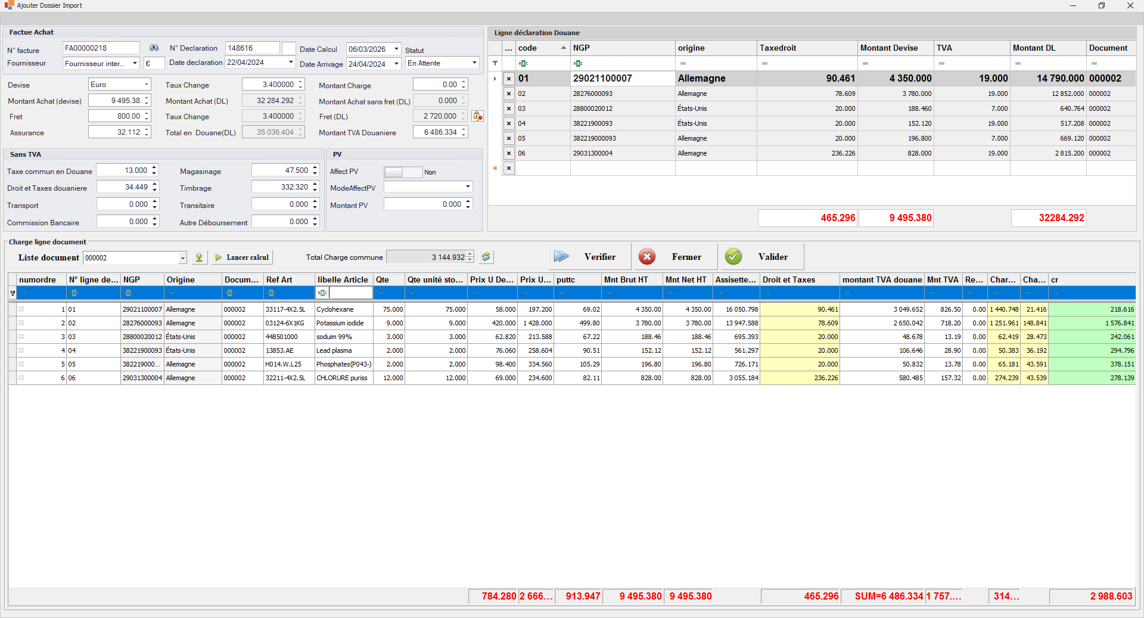The width and height of the screenshot is (1144, 618).
Task: Click the Fermer button
Action: point(676,257)
